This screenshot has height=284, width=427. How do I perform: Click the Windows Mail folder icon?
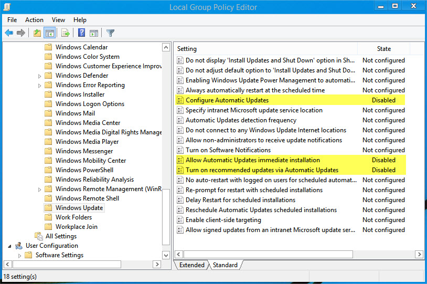click(48, 113)
